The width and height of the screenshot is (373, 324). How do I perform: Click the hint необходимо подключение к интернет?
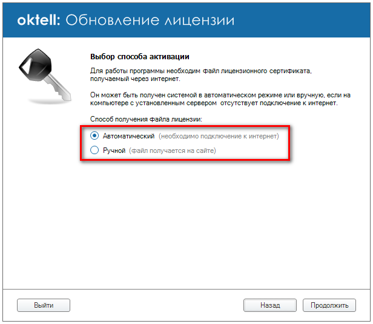218,136
